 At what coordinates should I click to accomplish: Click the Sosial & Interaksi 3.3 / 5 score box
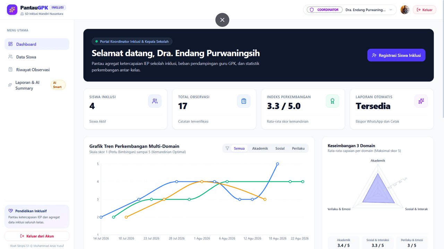[378, 243]
